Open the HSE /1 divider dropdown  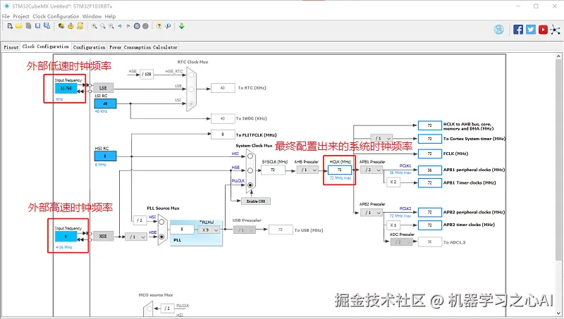point(136,237)
